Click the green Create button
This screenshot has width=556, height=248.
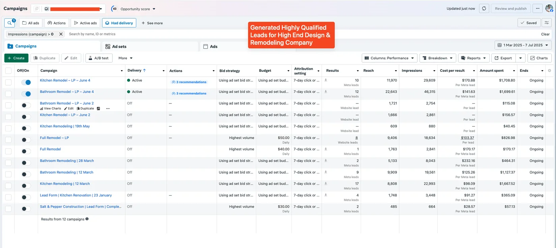click(x=16, y=58)
